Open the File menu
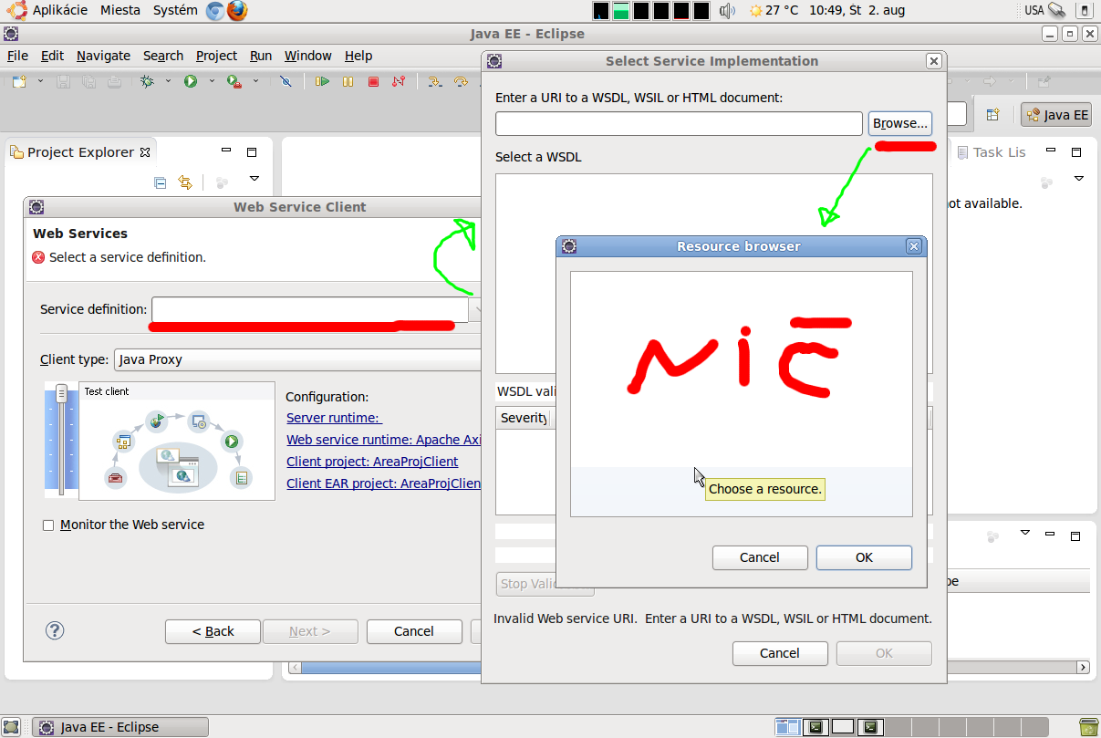1101x738 pixels. [17, 56]
